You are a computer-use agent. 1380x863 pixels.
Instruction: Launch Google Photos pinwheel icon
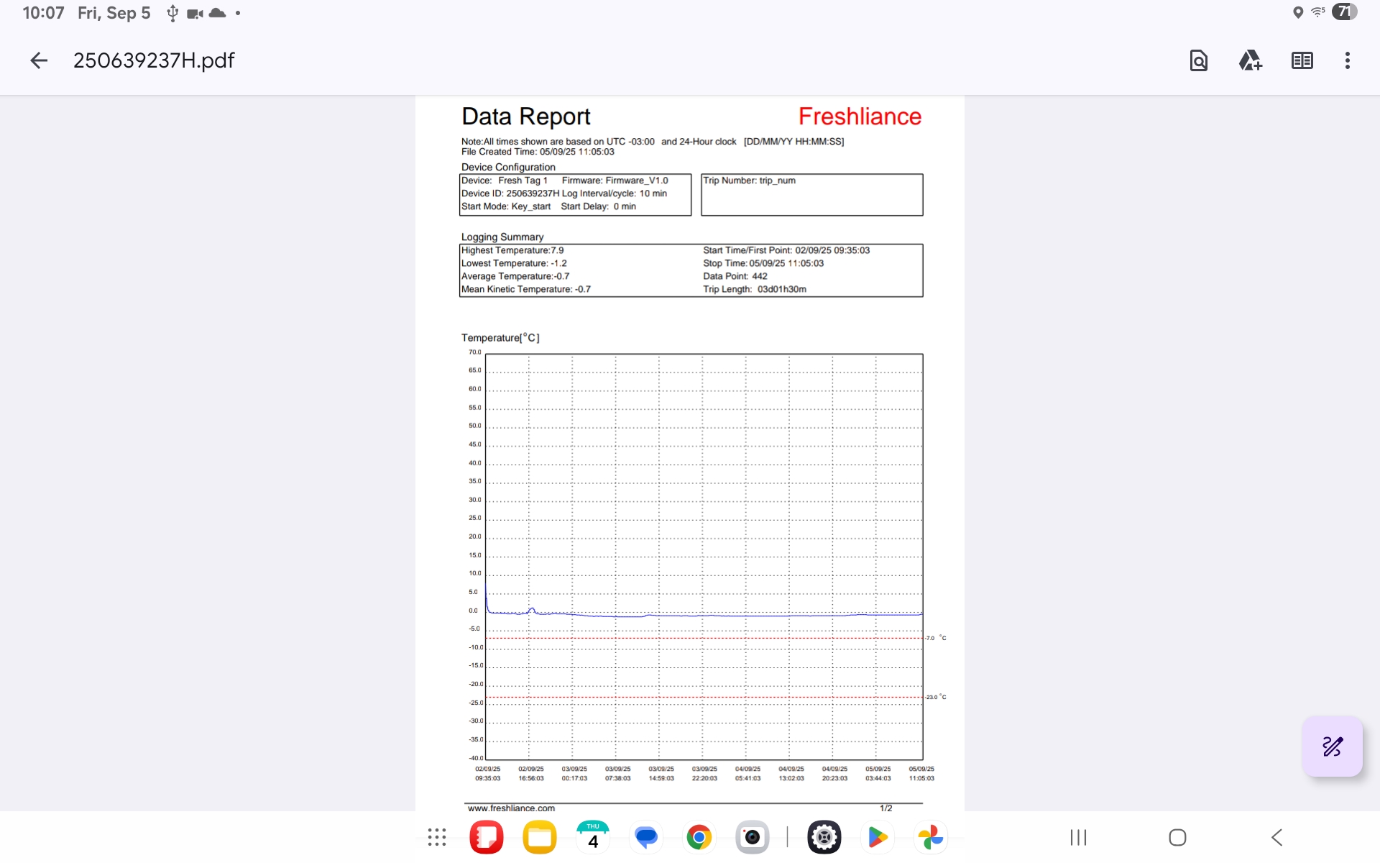(930, 837)
